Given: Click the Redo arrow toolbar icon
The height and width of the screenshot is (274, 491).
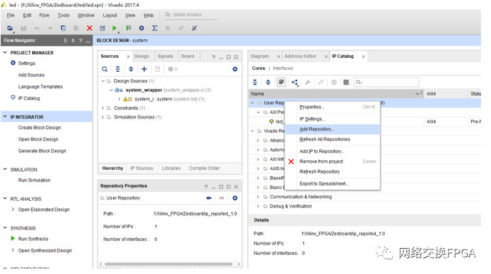Looking at the screenshot, I should pyautogui.click(x=50, y=28).
